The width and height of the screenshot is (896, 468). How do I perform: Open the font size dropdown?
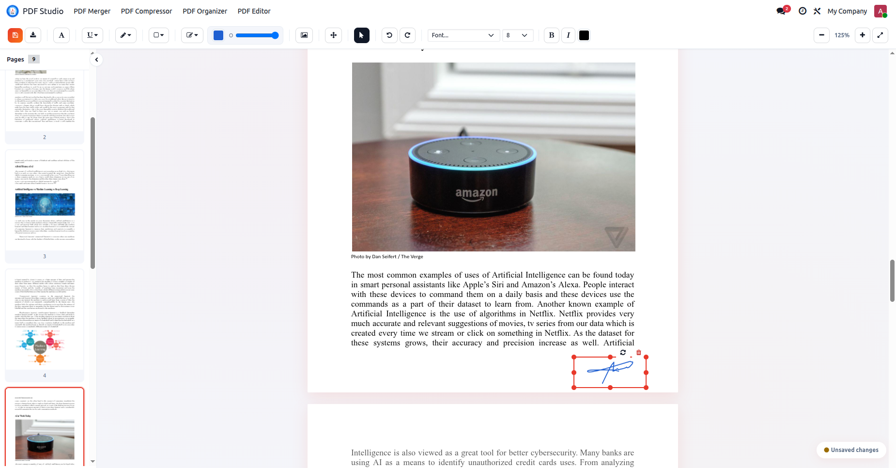(517, 35)
